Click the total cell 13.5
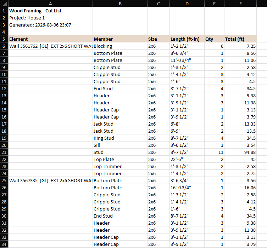The image size is (267, 248). [240, 131]
